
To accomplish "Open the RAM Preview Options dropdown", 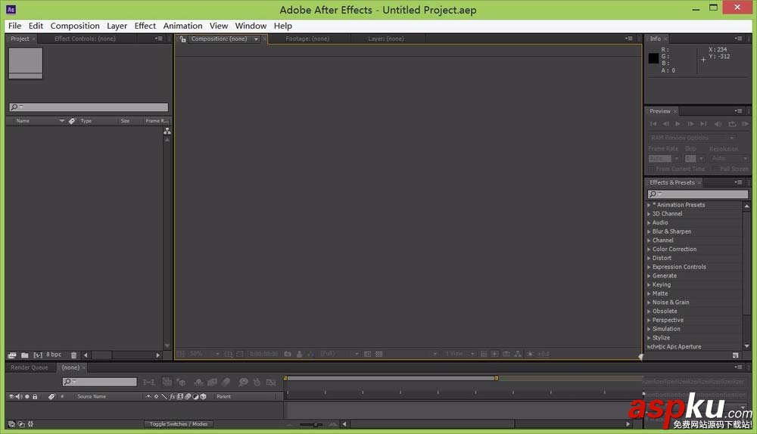I will click(x=693, y=138).
